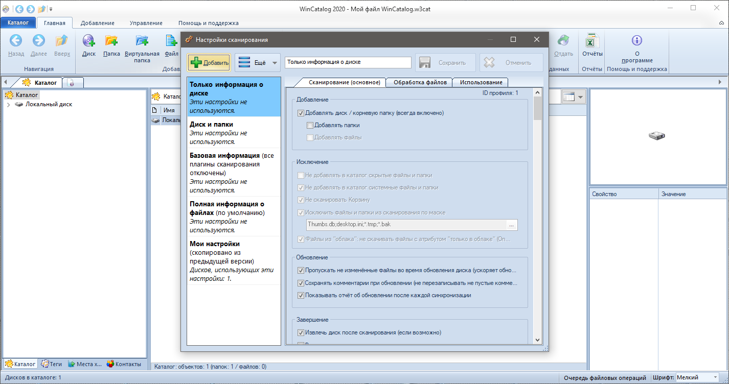The width and height of the screenshot is (729, 384).
Task: Click the Виртуальная папка icon
Action: click(x=142, y=42)
